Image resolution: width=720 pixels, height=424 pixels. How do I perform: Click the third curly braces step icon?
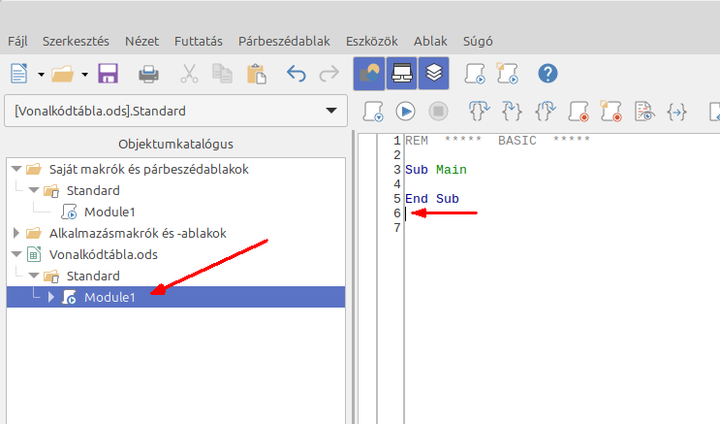(545, 112)
